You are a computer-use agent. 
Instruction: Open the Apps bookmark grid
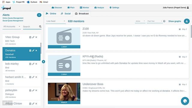[x=3, y=2]
